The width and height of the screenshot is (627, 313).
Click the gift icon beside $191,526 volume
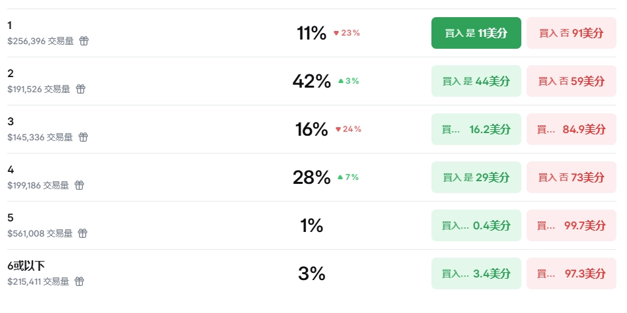tap(81, 89)
